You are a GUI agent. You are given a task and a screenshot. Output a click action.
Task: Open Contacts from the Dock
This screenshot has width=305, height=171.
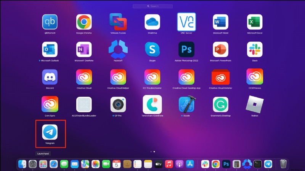[127, 164]
